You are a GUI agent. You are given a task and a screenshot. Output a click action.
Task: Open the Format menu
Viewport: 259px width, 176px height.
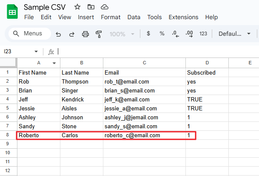point(111,17)
